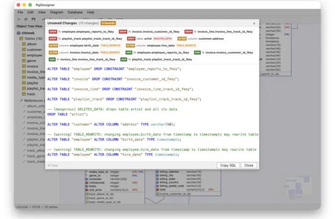Click the first toolbar icon left of Open
The image size is (335, 219).
pos(19,19)
